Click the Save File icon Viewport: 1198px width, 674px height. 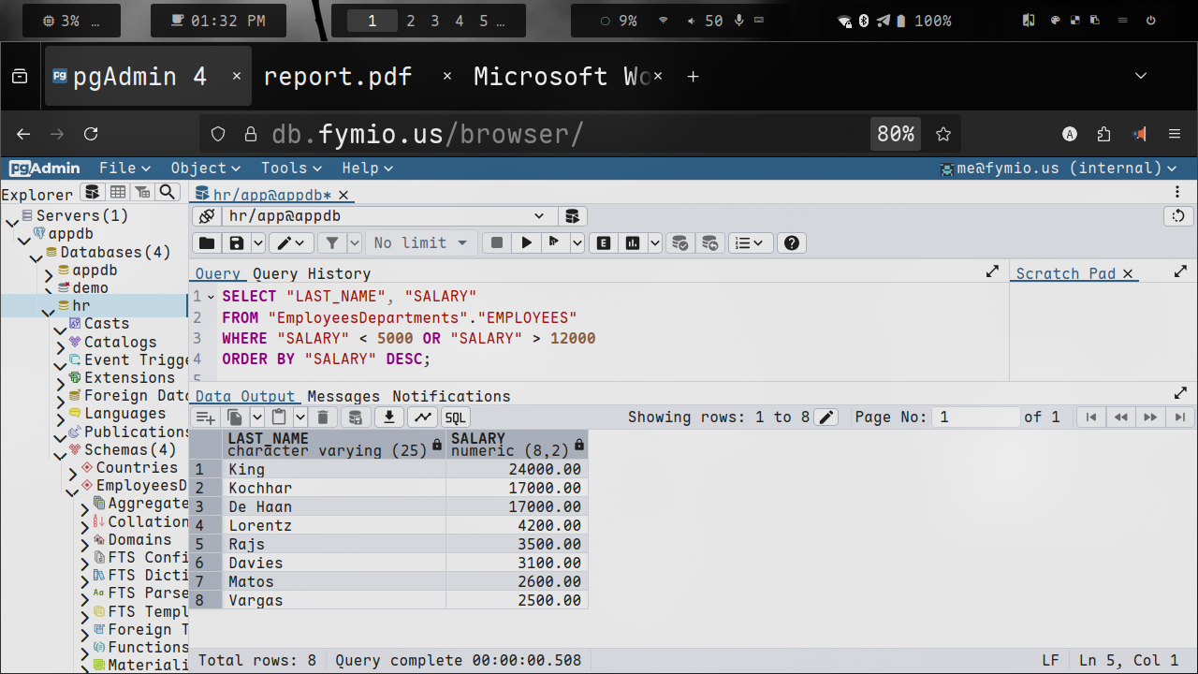click(237, 243)
